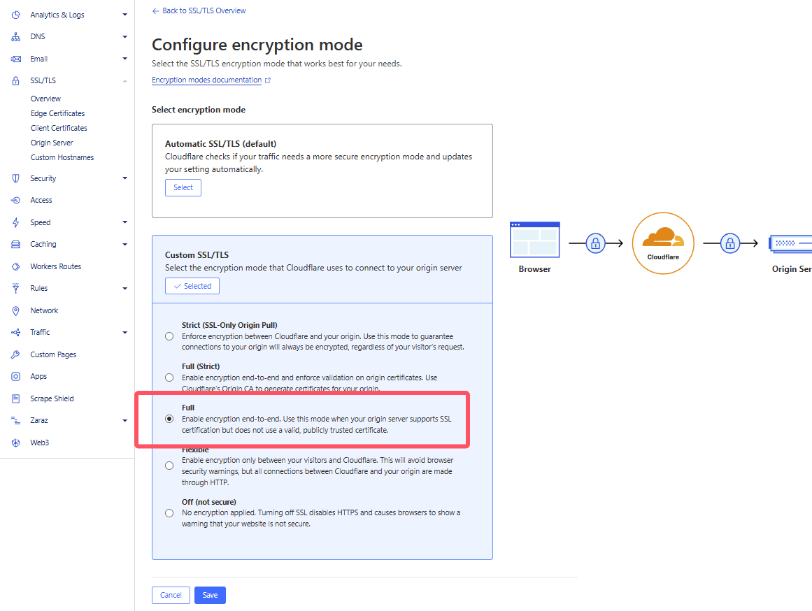This screenshot has height=611, width=812.
Task: Open Encryption modes documentation link
Action: [206, 80]
